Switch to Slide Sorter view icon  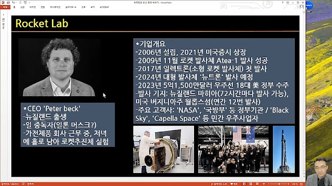coord(251,184)
